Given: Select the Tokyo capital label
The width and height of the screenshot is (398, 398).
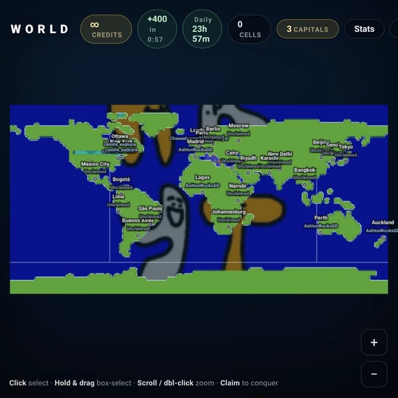Looking at the screenshot, I should click(346, 147).
